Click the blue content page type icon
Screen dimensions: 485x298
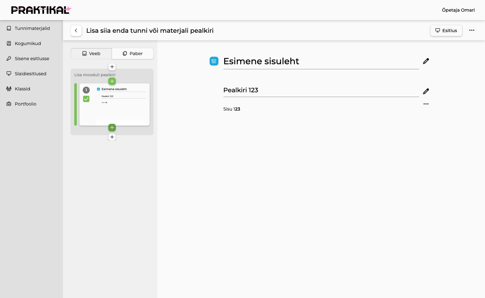214,61
